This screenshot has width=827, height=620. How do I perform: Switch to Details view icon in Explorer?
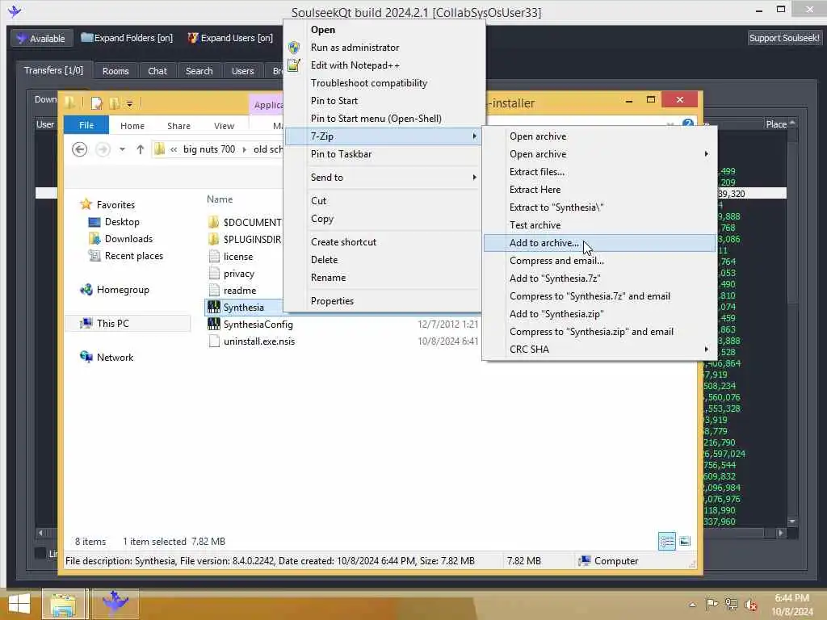coord(666,542)
